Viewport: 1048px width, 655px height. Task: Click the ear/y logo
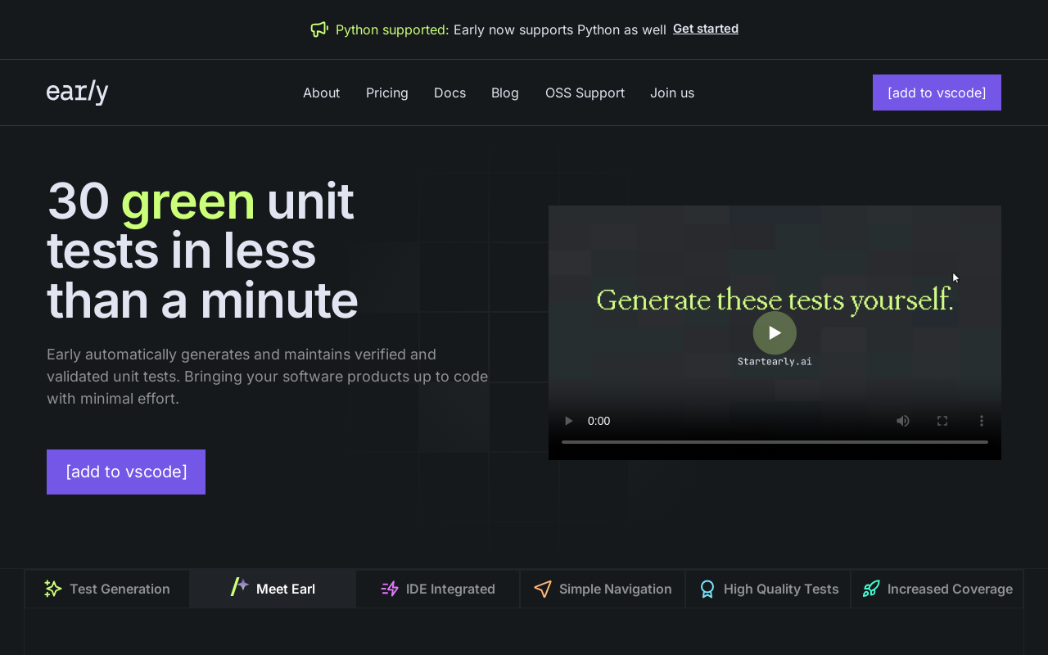coord(77,92)
